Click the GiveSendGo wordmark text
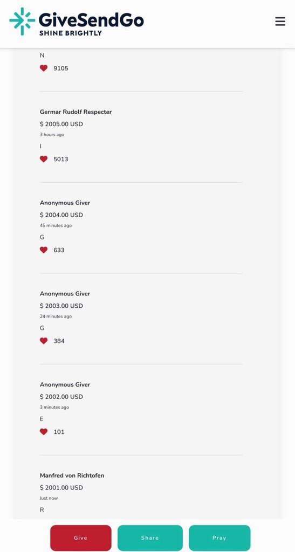 pos(91,19)
